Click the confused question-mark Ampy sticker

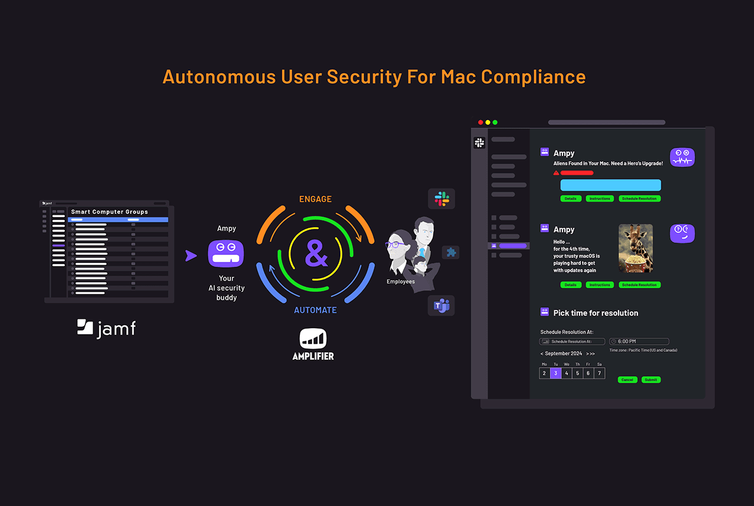(x=682, y=234)
